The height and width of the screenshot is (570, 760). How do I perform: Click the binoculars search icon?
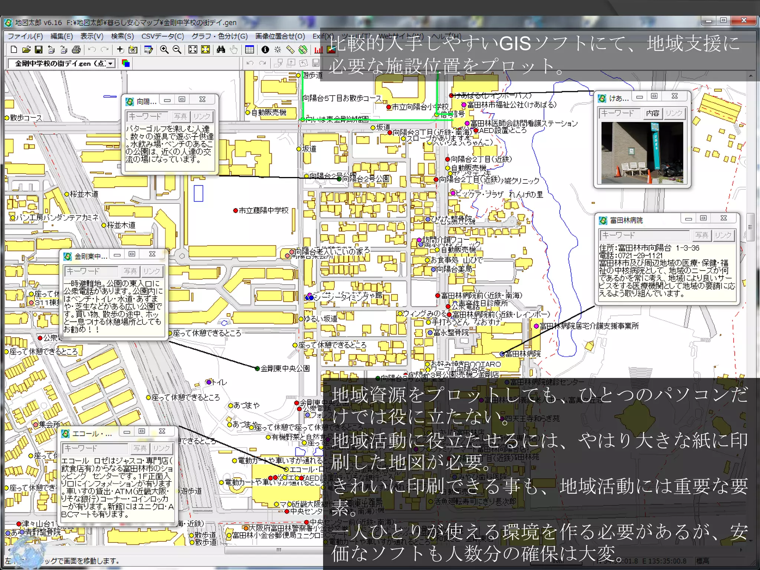pyautogui.click(x=221, y=49)
